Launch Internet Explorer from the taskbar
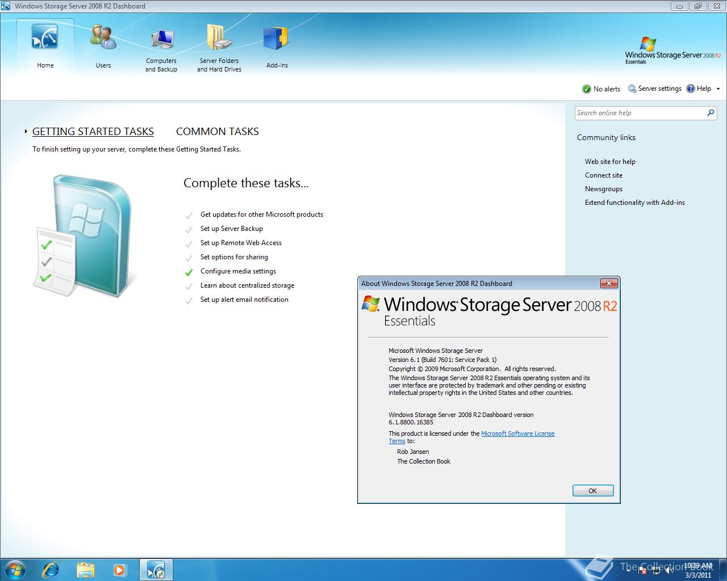 (51, 570)
